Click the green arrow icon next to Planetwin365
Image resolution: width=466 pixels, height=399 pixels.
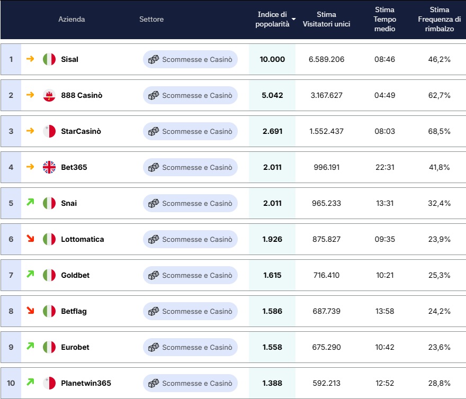[x=29, y=383]
